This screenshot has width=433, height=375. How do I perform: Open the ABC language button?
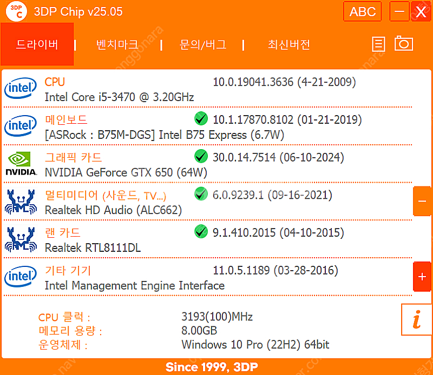point(362,11)
